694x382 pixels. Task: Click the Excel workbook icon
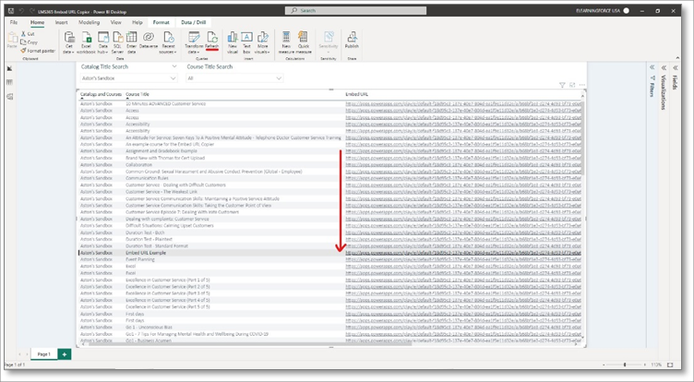point(87,41)
